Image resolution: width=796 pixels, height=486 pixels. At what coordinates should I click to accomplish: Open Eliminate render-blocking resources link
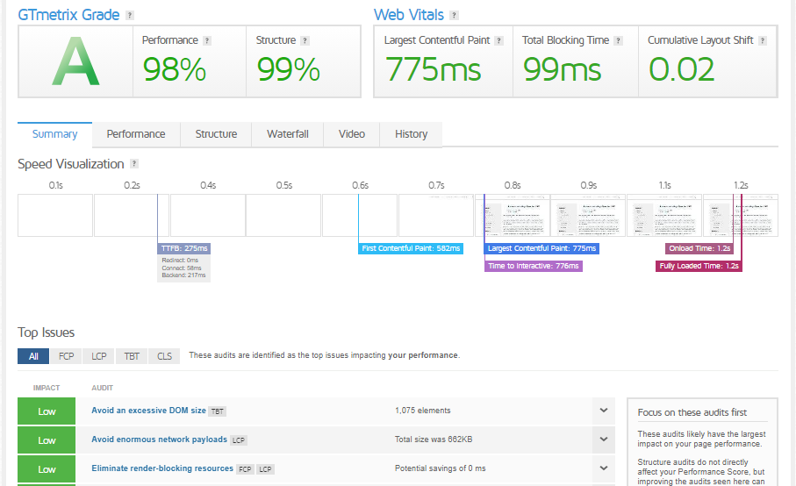(162, 468)
